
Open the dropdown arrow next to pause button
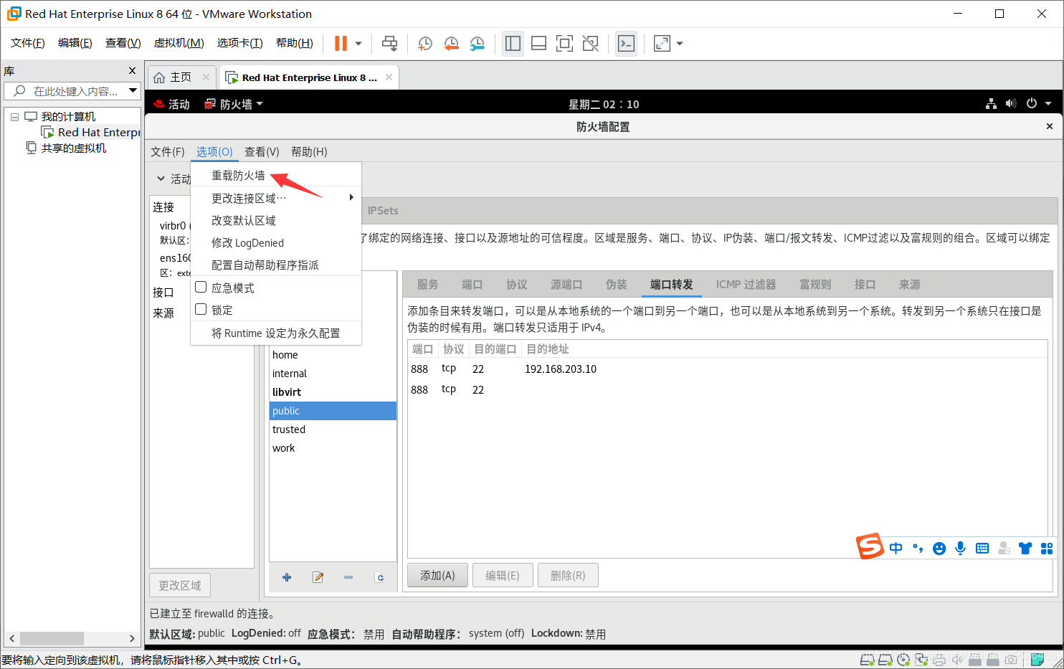pos(358,44)
